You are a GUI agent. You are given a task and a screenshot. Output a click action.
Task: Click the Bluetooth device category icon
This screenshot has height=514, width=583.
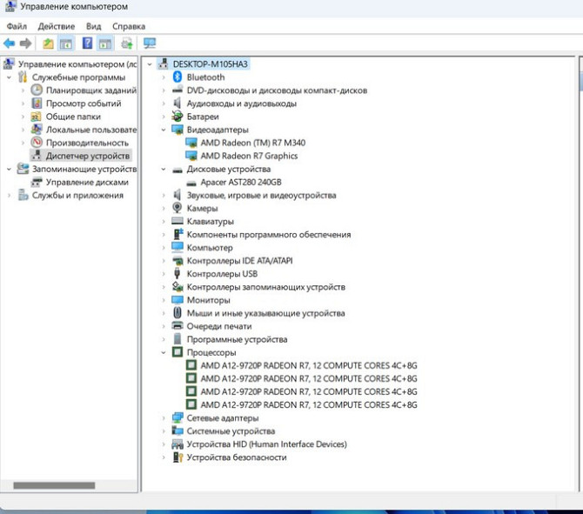point(178,77)
